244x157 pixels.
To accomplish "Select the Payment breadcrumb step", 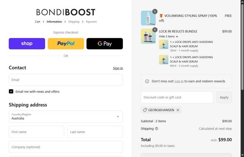I will 91,21.
